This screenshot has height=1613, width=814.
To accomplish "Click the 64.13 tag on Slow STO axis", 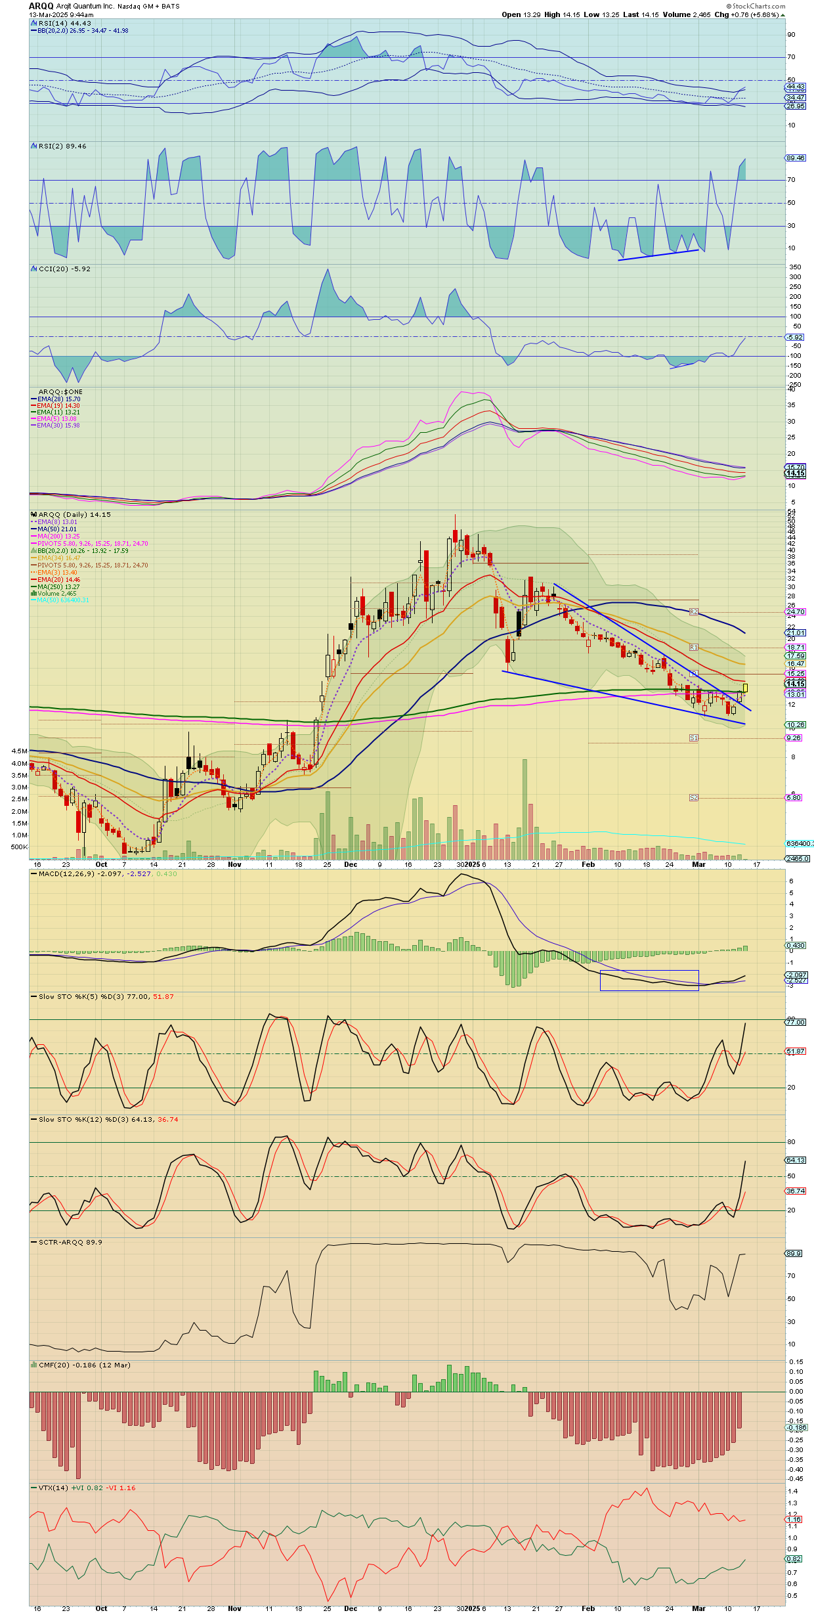I will pos(795,1160).
